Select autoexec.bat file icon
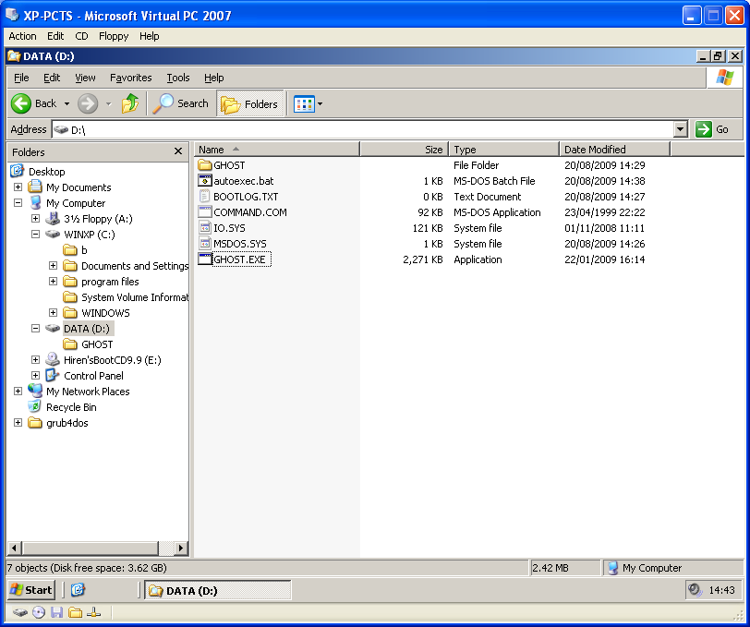Viewport: 750px width, 627px height. click(205, 181)
